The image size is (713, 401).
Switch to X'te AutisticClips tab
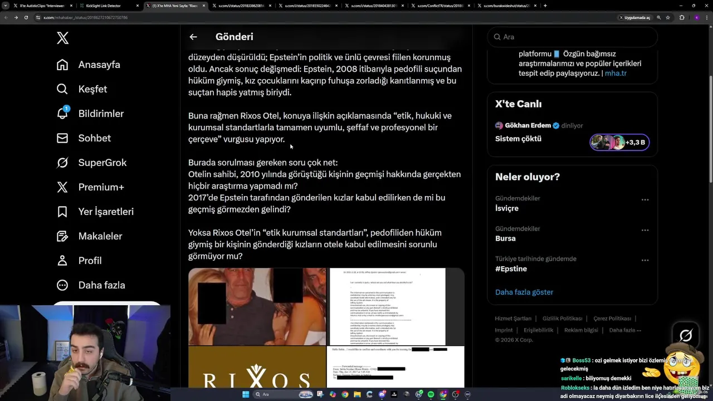click(x=42, y=6)
